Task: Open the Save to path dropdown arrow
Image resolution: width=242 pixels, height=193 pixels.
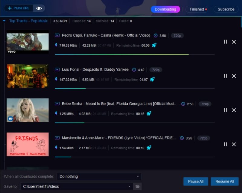Action: pyautogui.click(x=129, y=186)
